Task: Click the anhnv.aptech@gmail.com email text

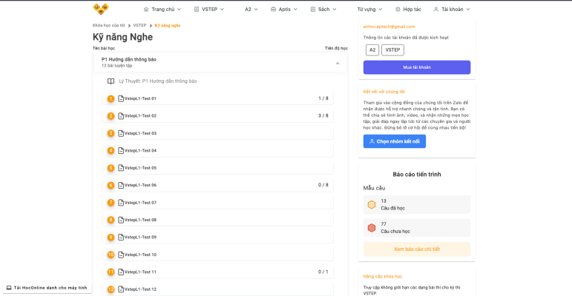Action: [389, 27]
